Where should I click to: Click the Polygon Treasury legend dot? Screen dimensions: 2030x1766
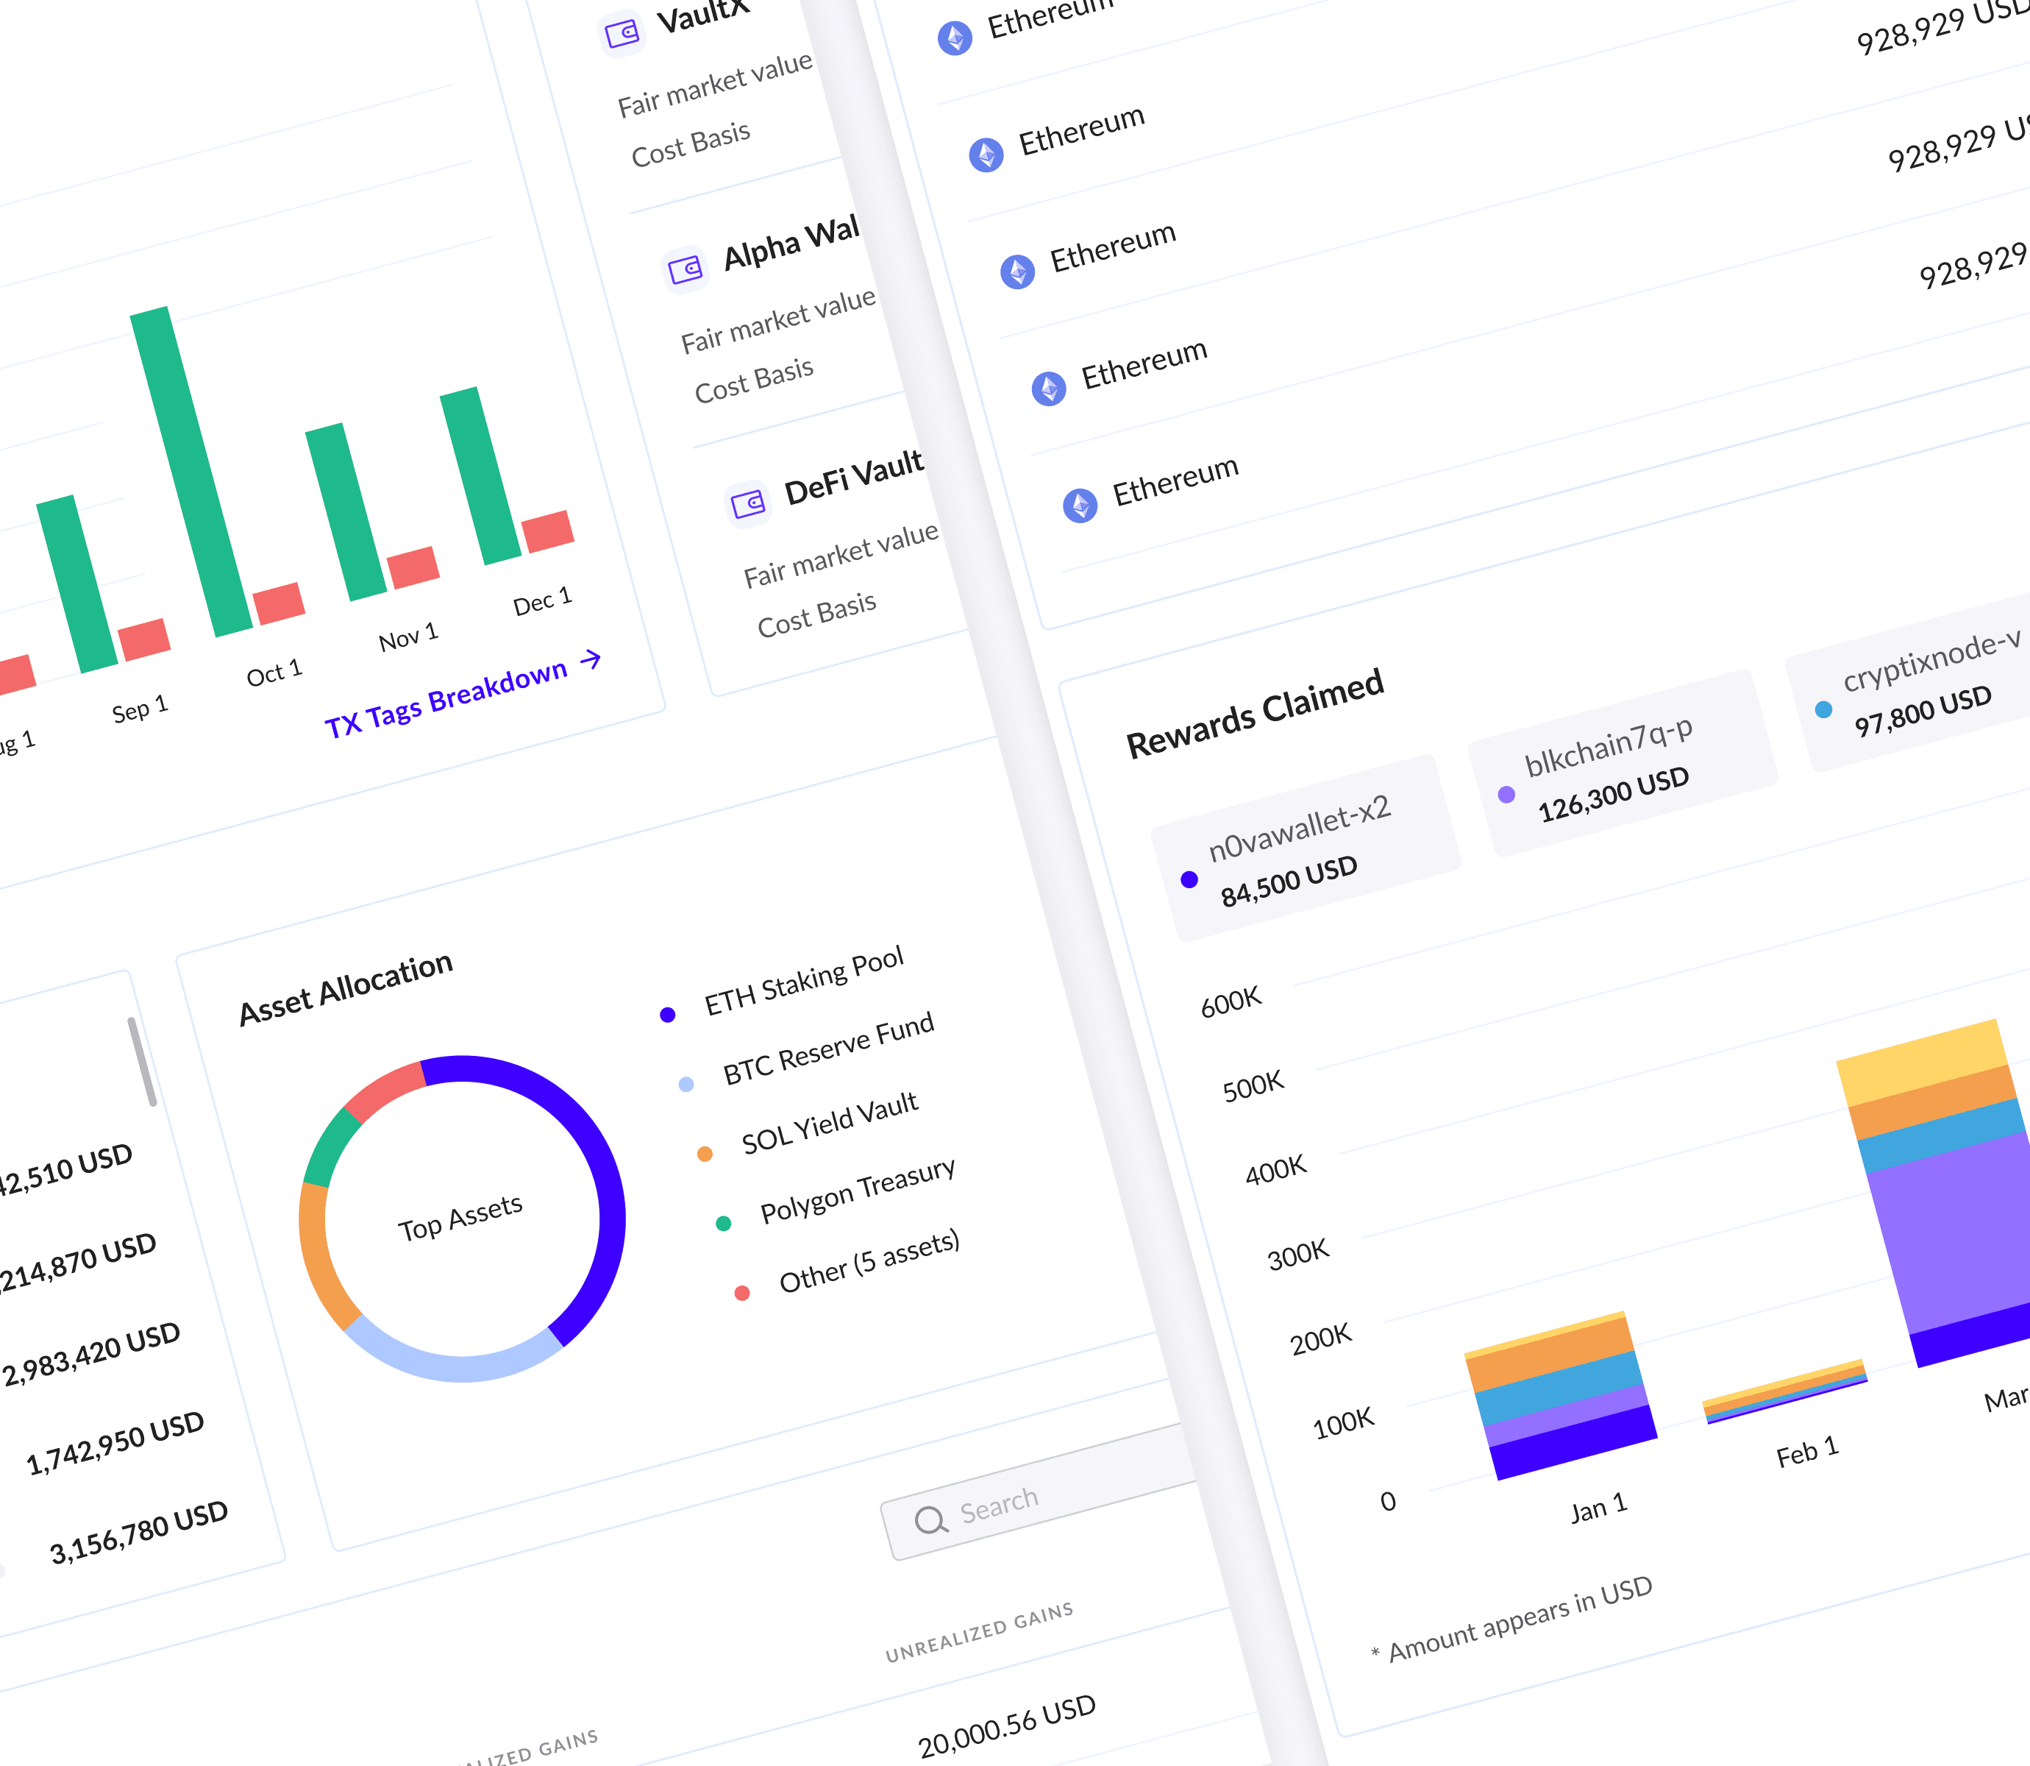(724, 1223)
